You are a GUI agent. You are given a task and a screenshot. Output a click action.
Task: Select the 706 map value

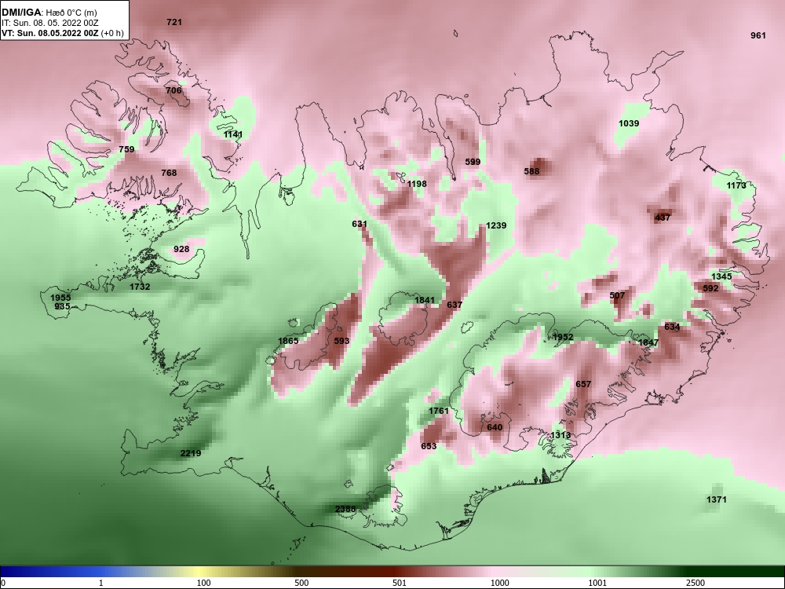[x=173, y=90]
